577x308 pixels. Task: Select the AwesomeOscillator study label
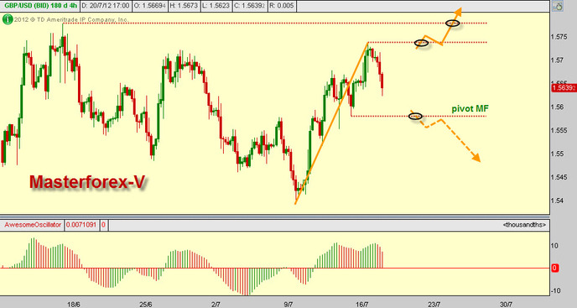(x=33, y=225)
